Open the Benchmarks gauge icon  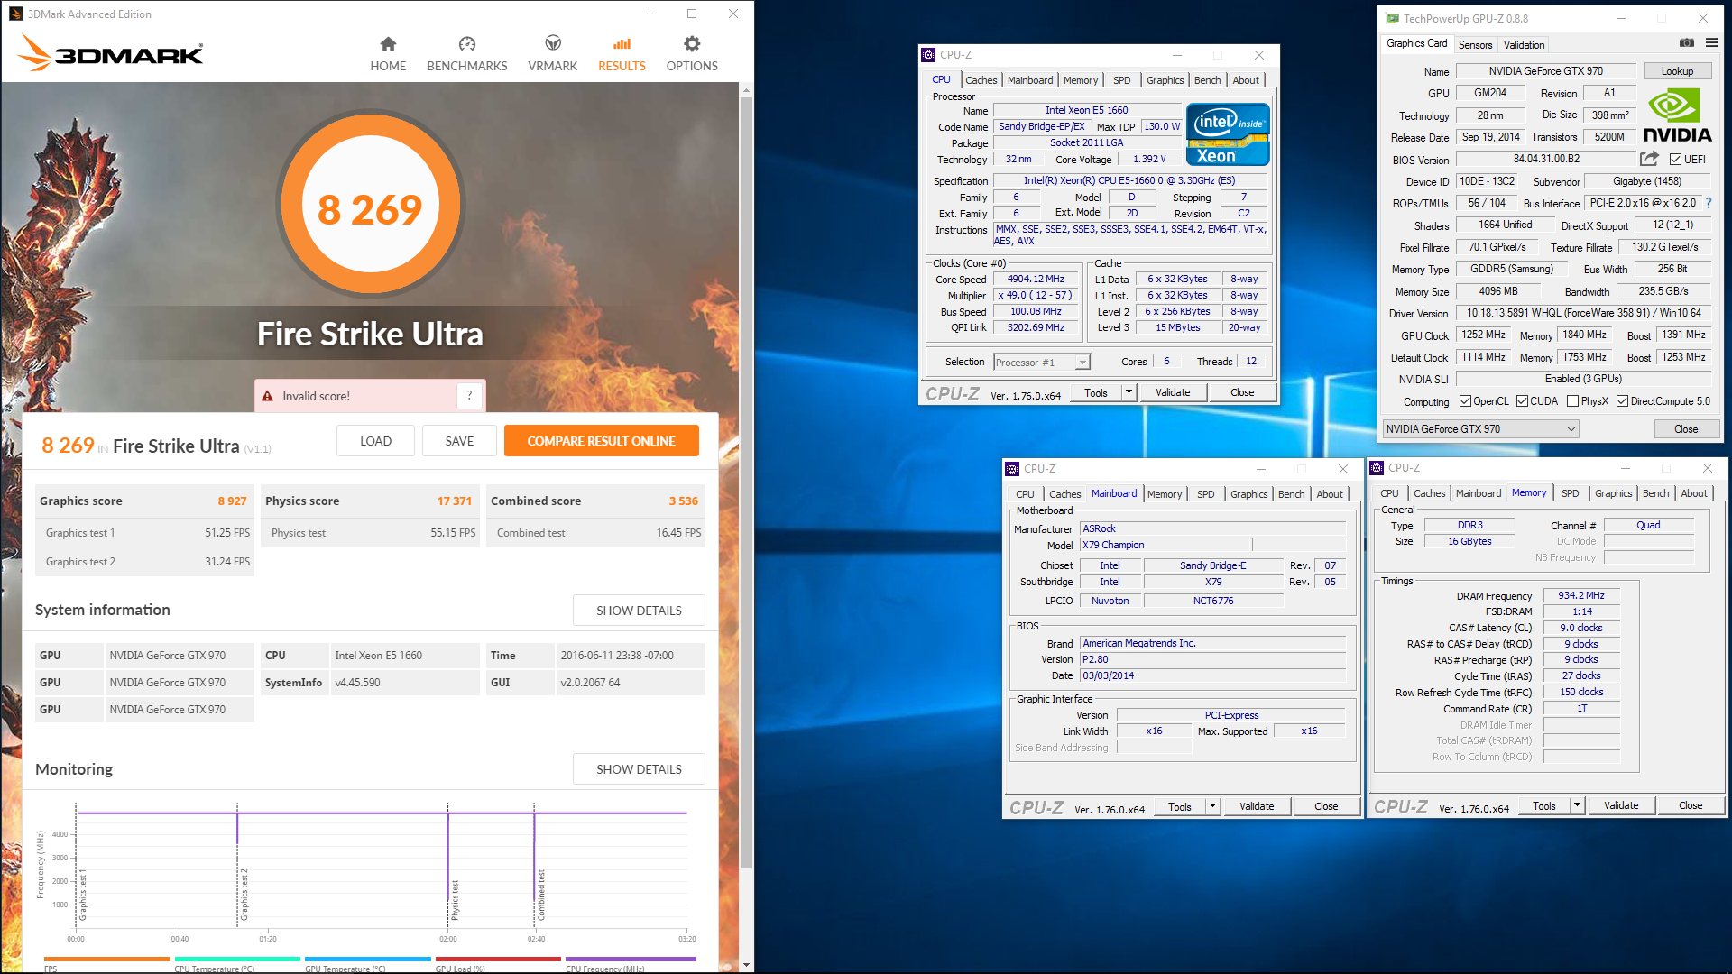tap(466, 43)
